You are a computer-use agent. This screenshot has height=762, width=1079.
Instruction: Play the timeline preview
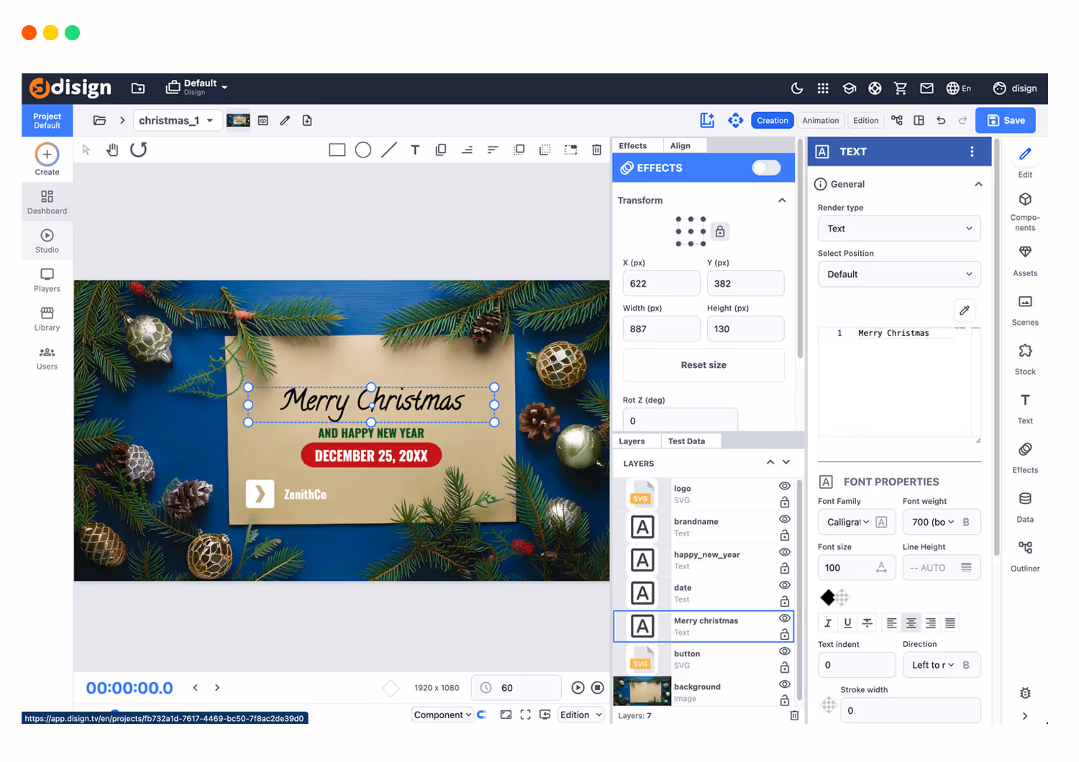(578, 688)
